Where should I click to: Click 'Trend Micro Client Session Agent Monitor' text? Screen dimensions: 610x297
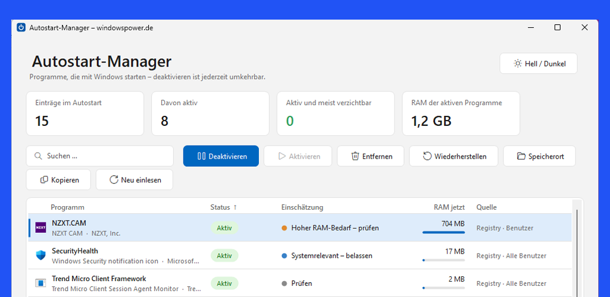[x=115, y=289]
